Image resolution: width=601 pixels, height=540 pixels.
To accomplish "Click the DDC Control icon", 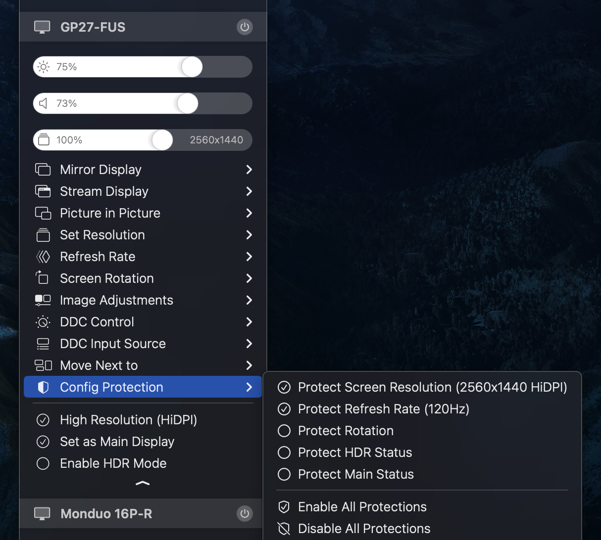I will tap(43, 322).
